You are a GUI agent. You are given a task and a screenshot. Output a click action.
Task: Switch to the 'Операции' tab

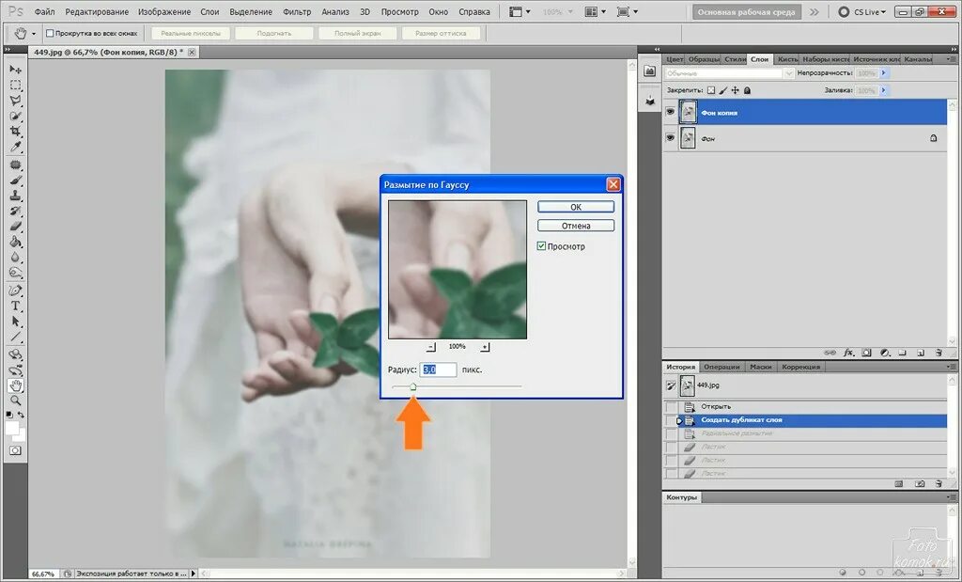pos(721,367)
